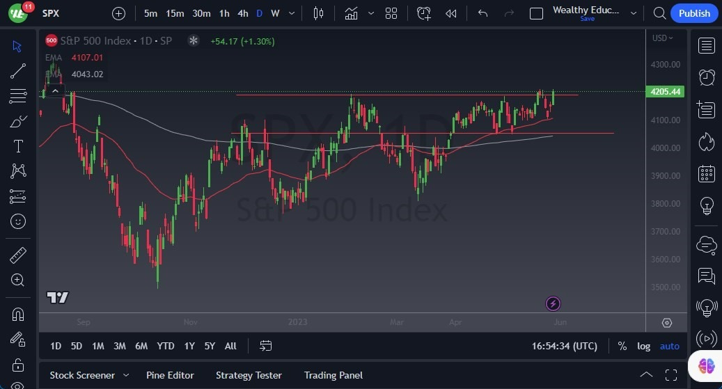The height and width of the screenshot is (389, 722).
Task: Hide all drawings with eye icon
Action: tap(17, 385)
